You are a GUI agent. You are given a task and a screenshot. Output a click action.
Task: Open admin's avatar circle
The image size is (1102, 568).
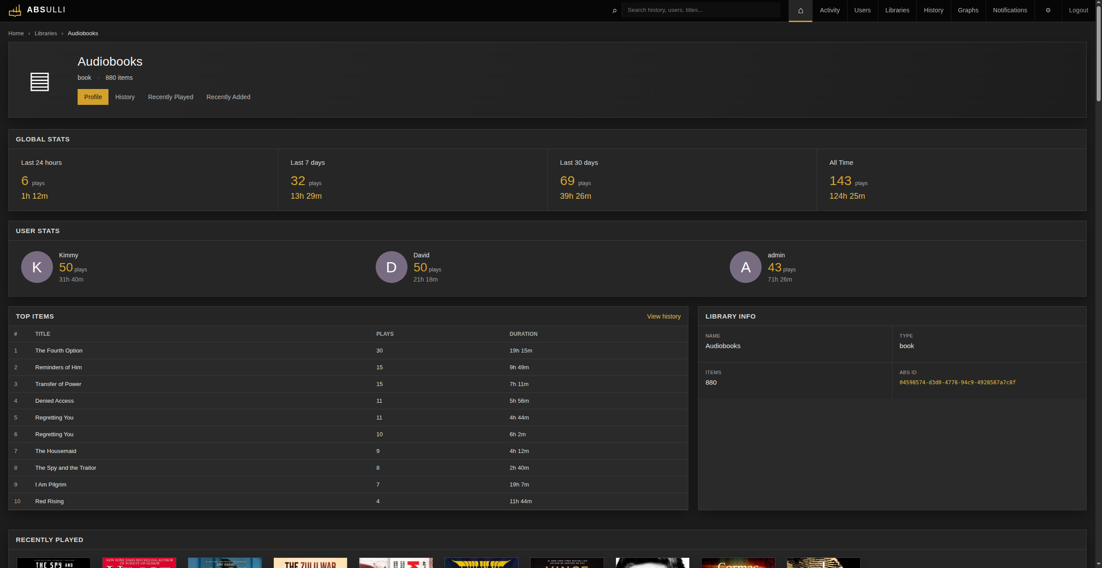click(746, 267)
